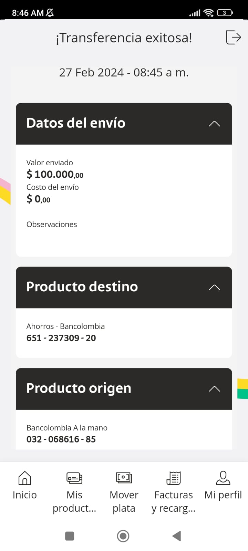Tap the Valor enviado $100.000,00 amount
The width and height of the screenshot is (248, 551).
55,175
